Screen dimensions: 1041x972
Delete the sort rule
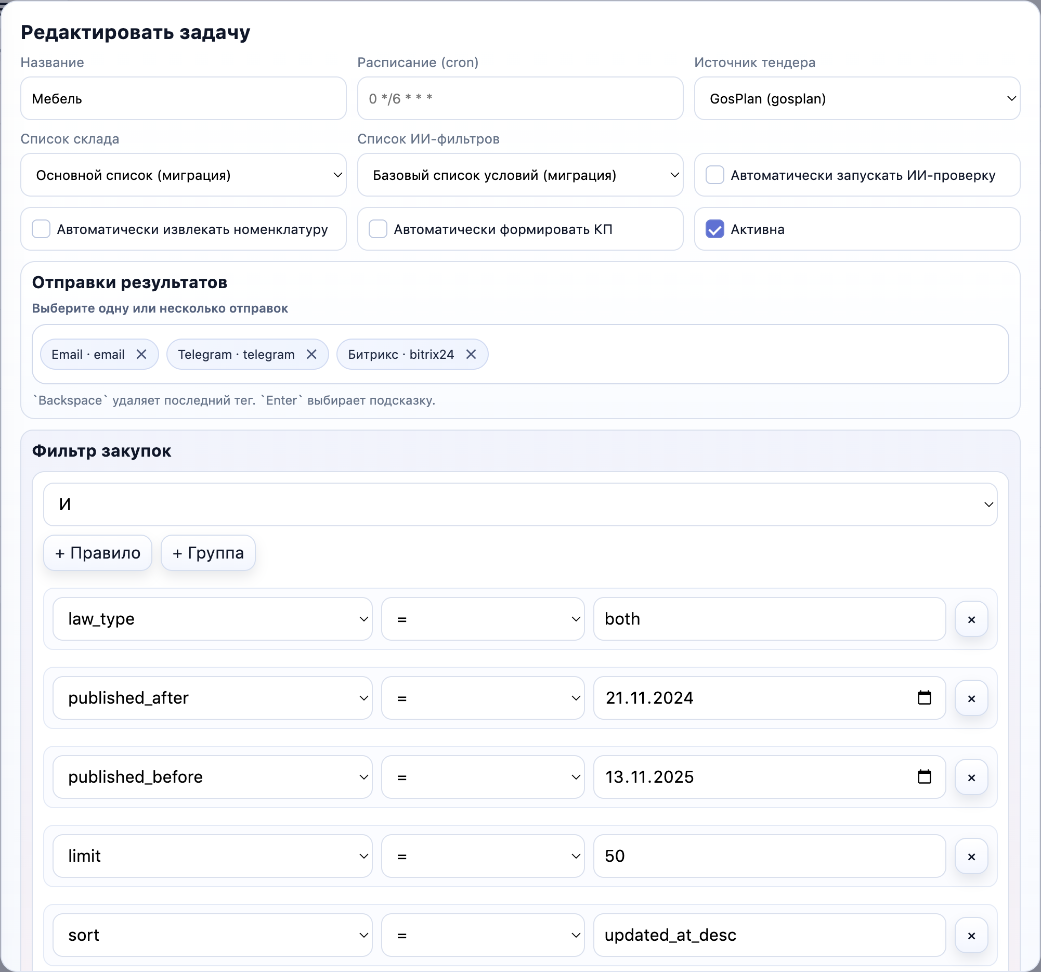coord(971,936)
